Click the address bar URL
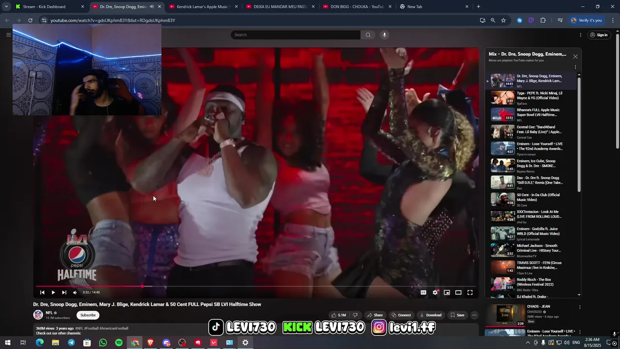The image size is (620, 349). click(113, 20)
